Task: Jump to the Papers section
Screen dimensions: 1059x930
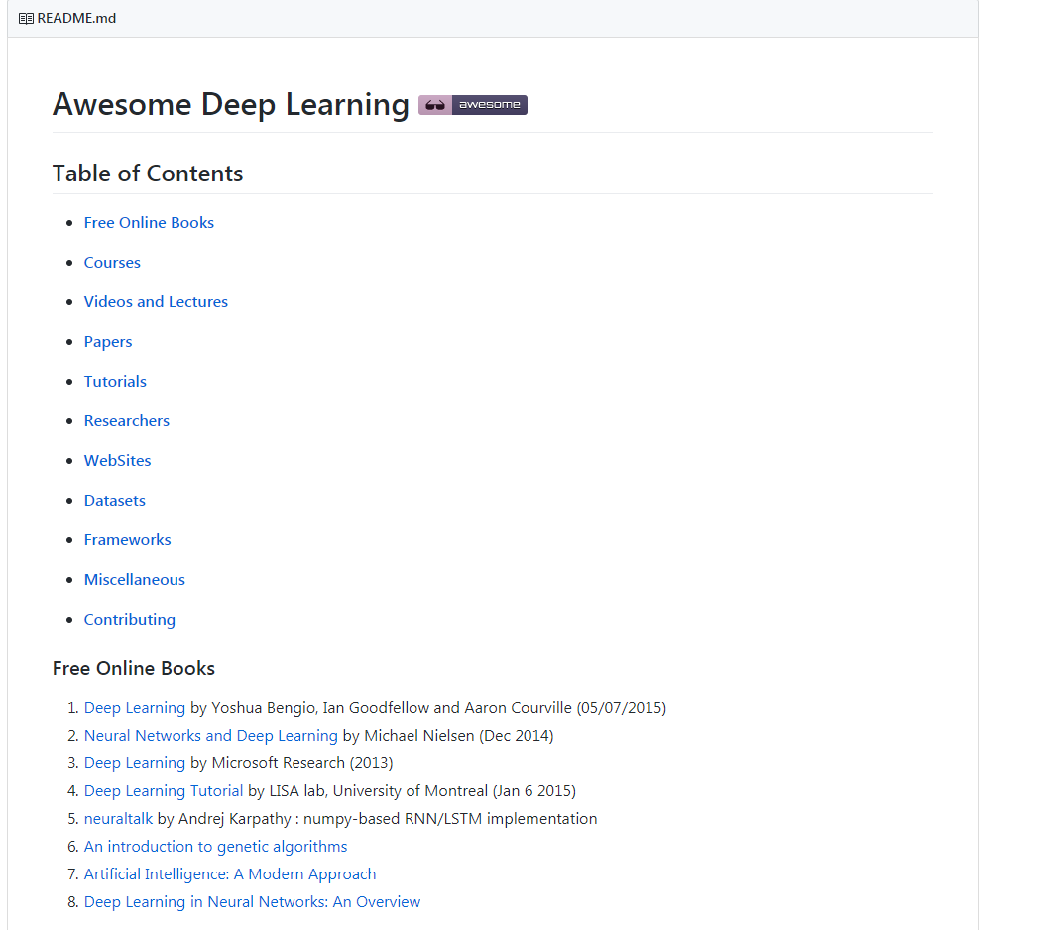Action: tap(108, 342)
